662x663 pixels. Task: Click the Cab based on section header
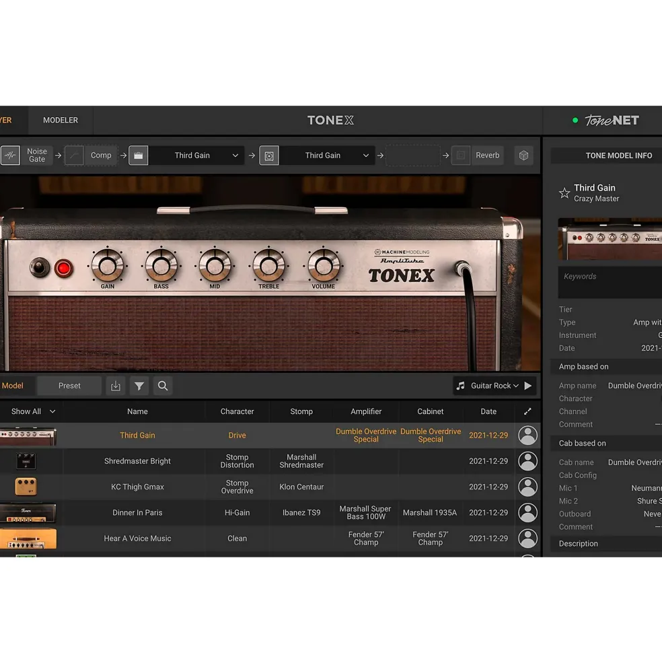point(605,443)
